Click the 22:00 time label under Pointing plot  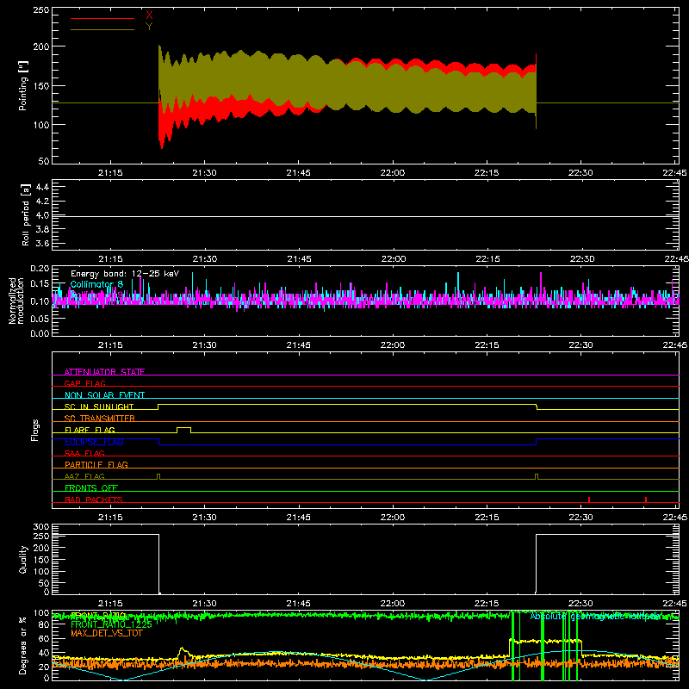point(393,173)
